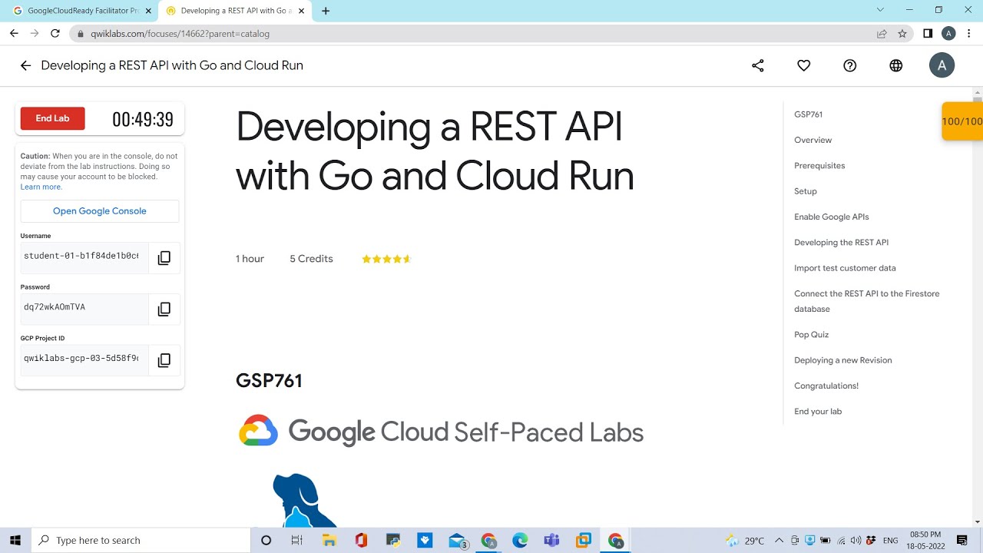Close the GoogleCloudReady Facilitator tab
The image size is (983, 553).
pyautogui.click(x=148, y=11)
